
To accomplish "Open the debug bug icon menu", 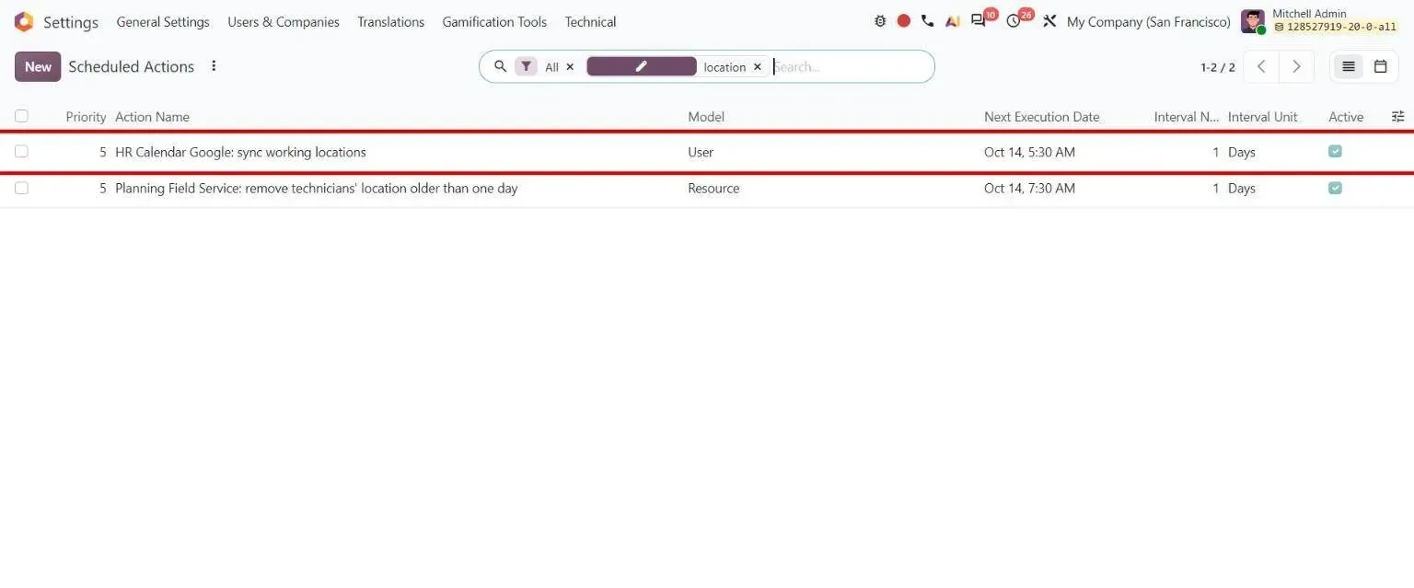I will 880,21.
